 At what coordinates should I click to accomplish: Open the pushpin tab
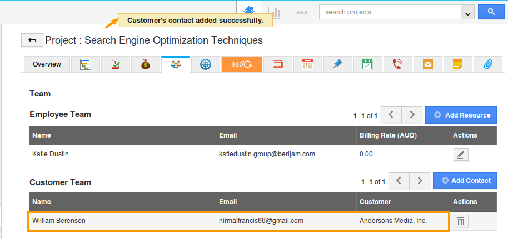pyautogui.click(x=337, y=64)
